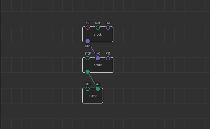Click the TICK output pin of clock
Viewport: 210px width, 129px height.
pyautogui.click(x=88, y=41)
